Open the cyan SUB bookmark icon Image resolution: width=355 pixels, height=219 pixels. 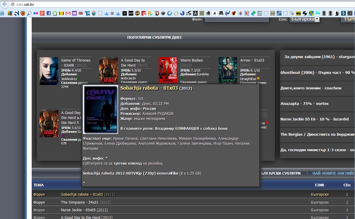(x=318, y=13)
